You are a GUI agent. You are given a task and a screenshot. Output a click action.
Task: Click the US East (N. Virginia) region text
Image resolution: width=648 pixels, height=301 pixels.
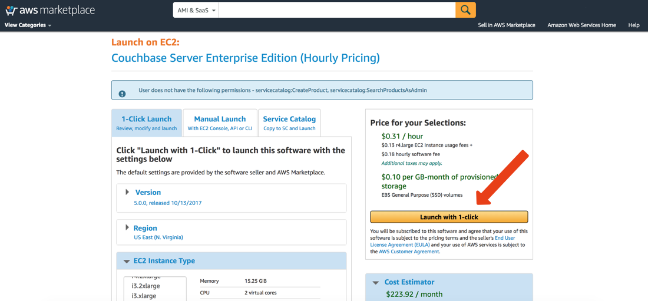coord(158,238)
